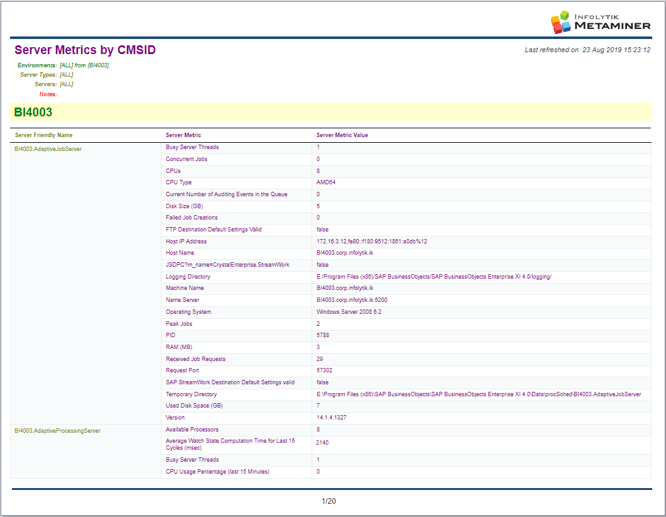This screenshot has width=666, height=517.
Task: Select the host IP address value starting 172.16.3.12
Action: click(372, 242)
